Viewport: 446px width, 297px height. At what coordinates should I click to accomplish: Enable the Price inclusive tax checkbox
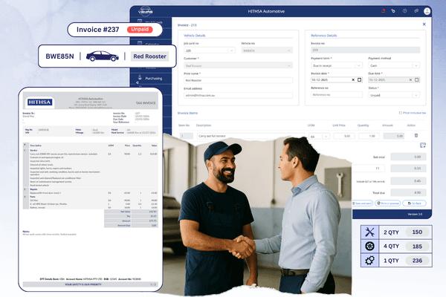(401, 113)
